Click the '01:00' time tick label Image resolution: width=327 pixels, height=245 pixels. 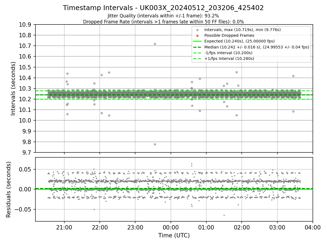[x=206, y=227]
